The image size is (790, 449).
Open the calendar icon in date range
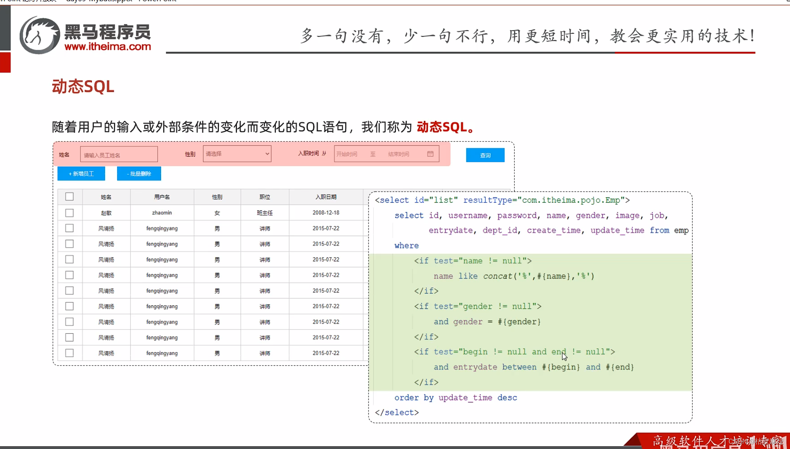430,154
